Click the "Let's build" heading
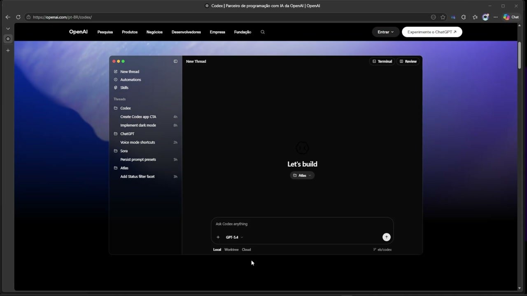The image size is (527, 296). click(x=302, y=164)
